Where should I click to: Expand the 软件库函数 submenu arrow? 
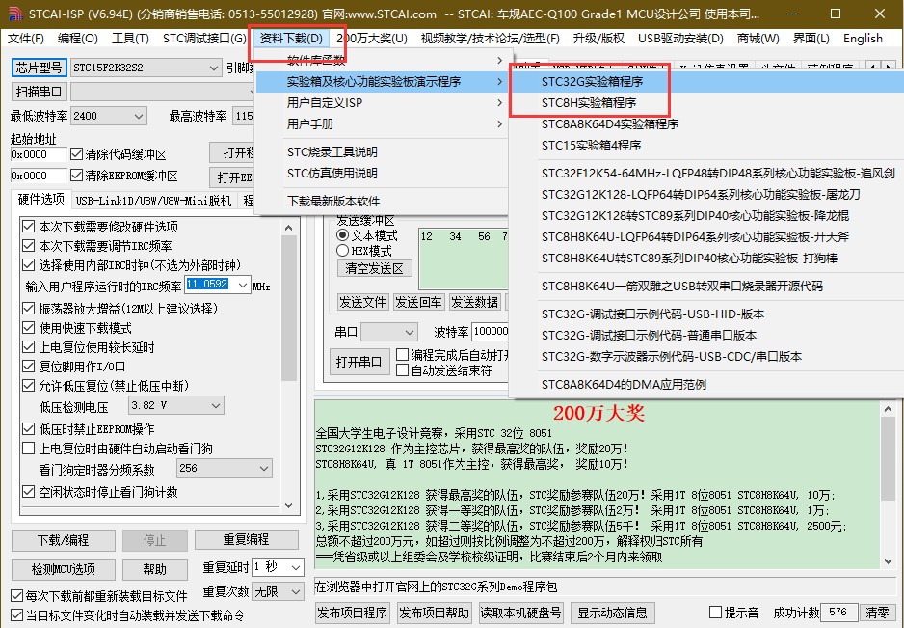499,60
